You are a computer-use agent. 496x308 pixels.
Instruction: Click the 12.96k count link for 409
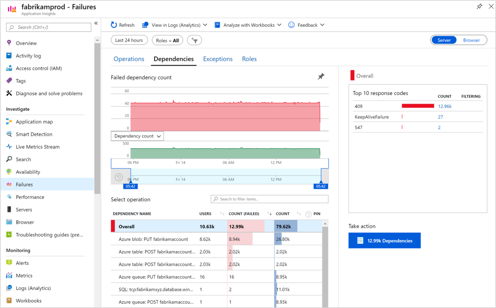point(445,106)
